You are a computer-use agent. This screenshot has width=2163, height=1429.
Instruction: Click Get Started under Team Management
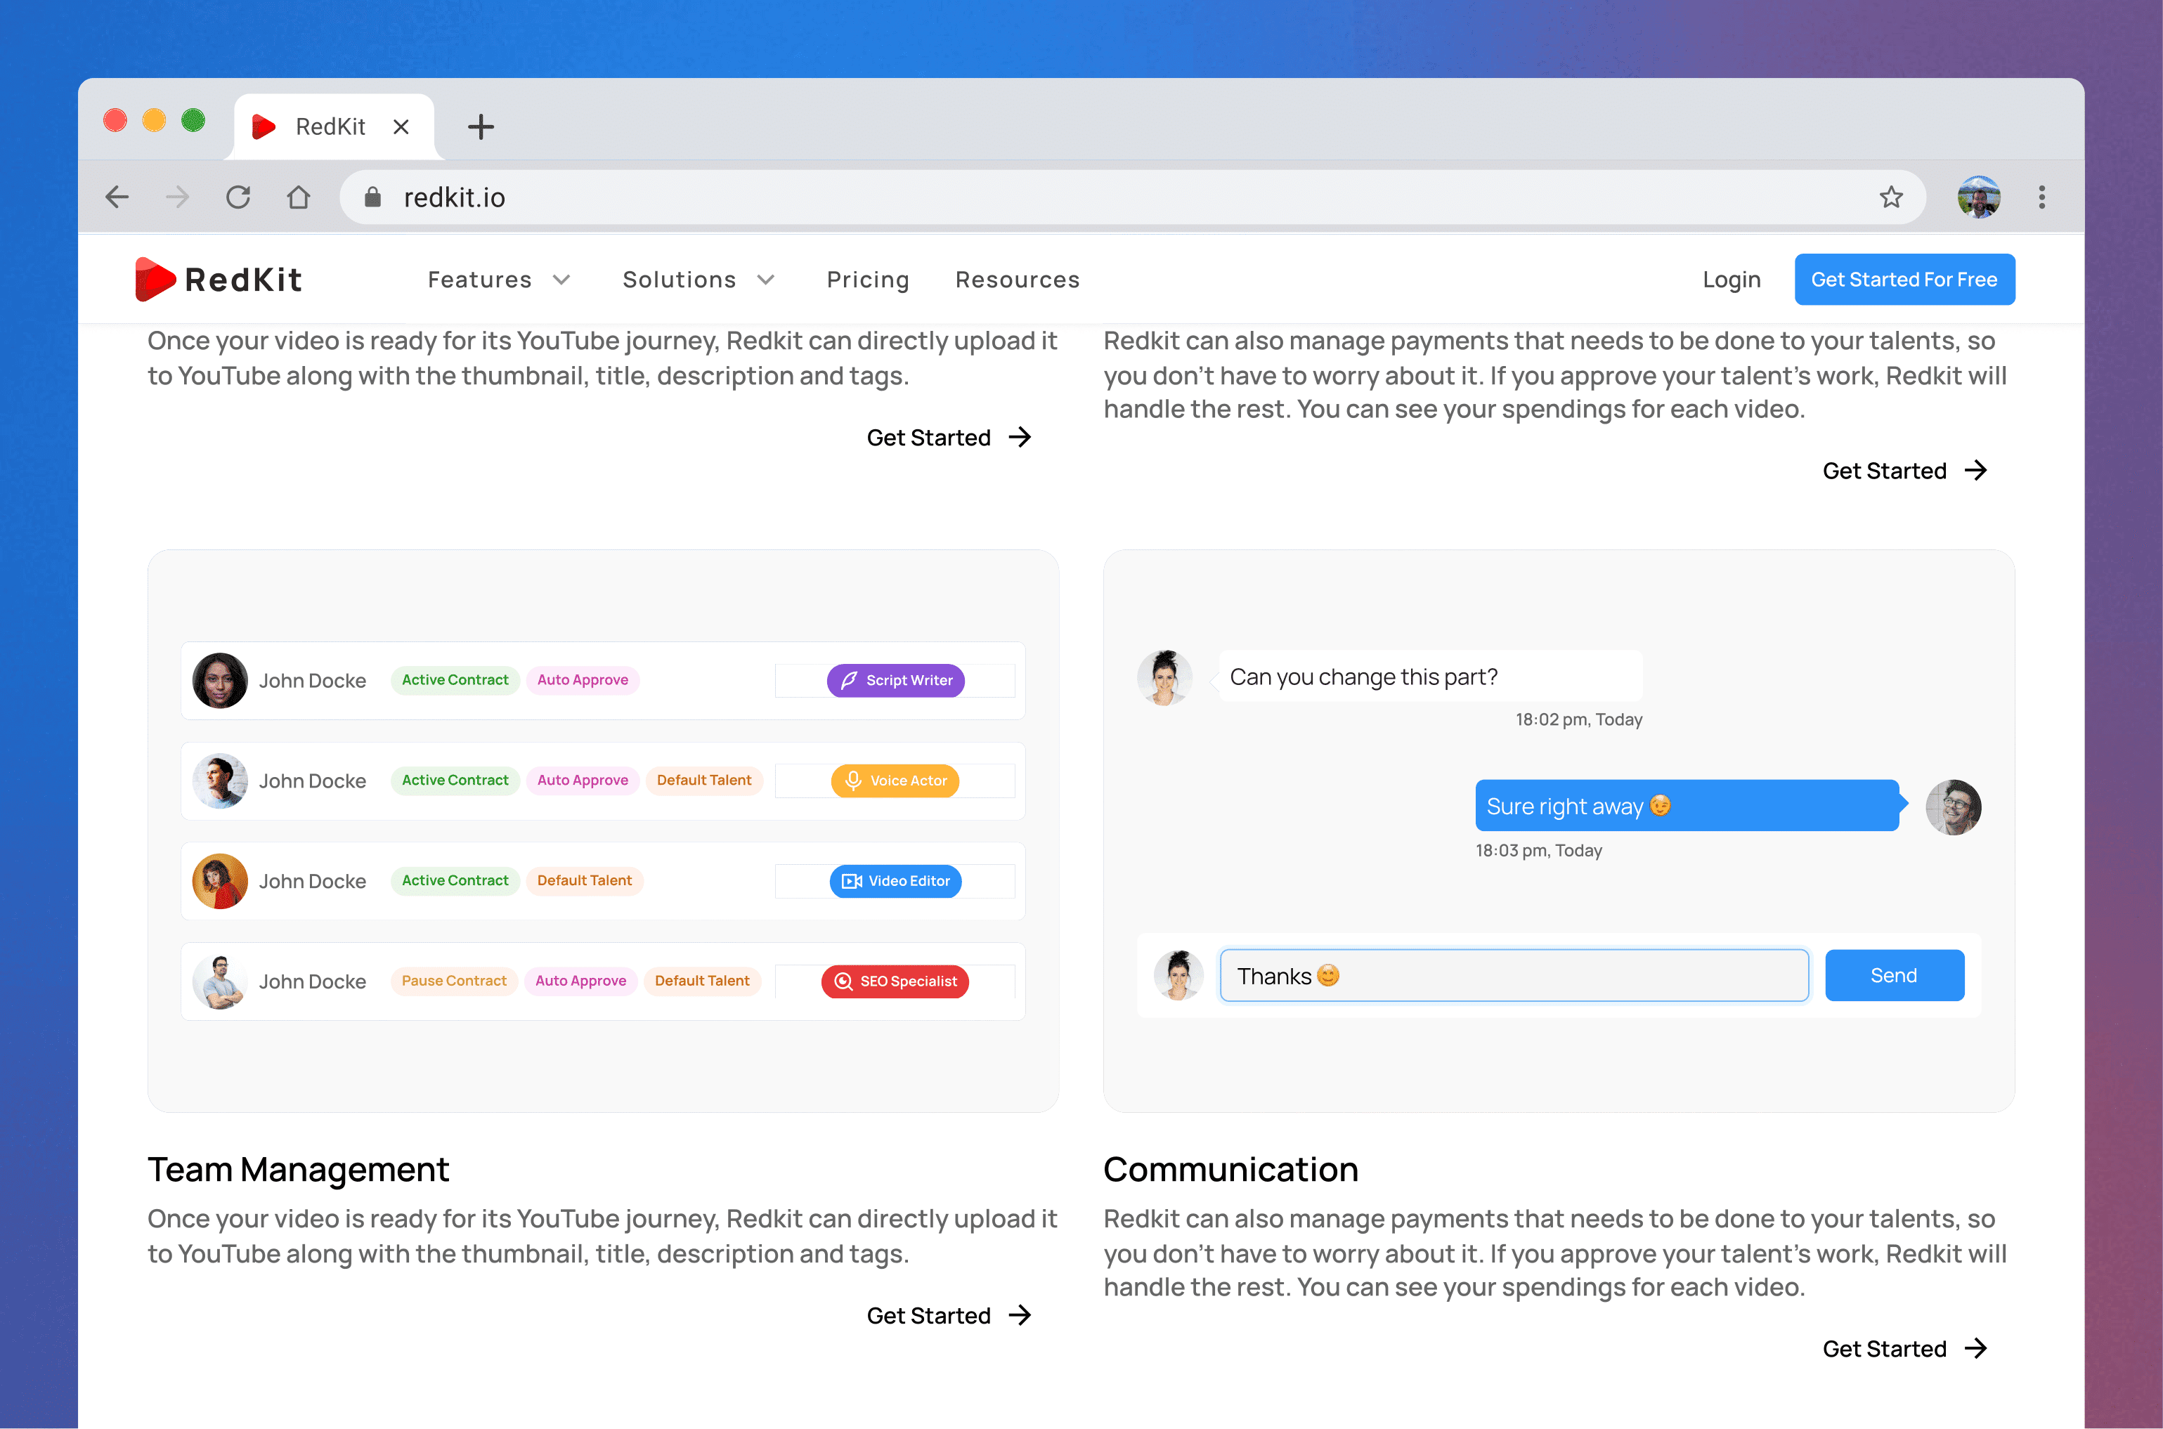tap(948, 1315)
